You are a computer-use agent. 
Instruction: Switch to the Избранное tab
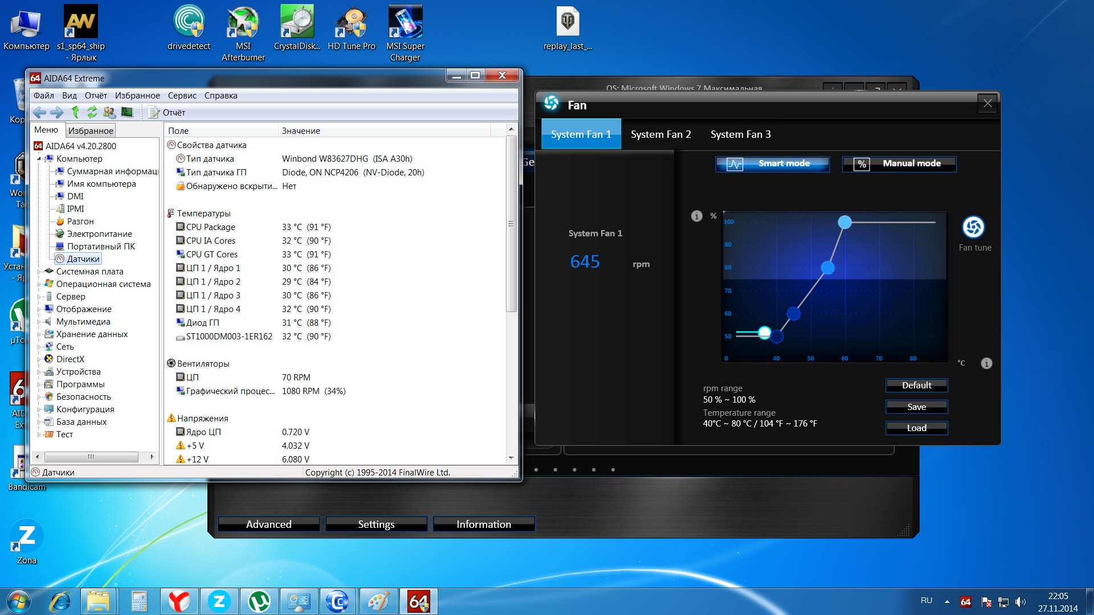point(91,131)
